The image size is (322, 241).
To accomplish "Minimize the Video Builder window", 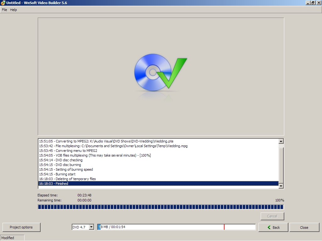I will click(308, 3).
